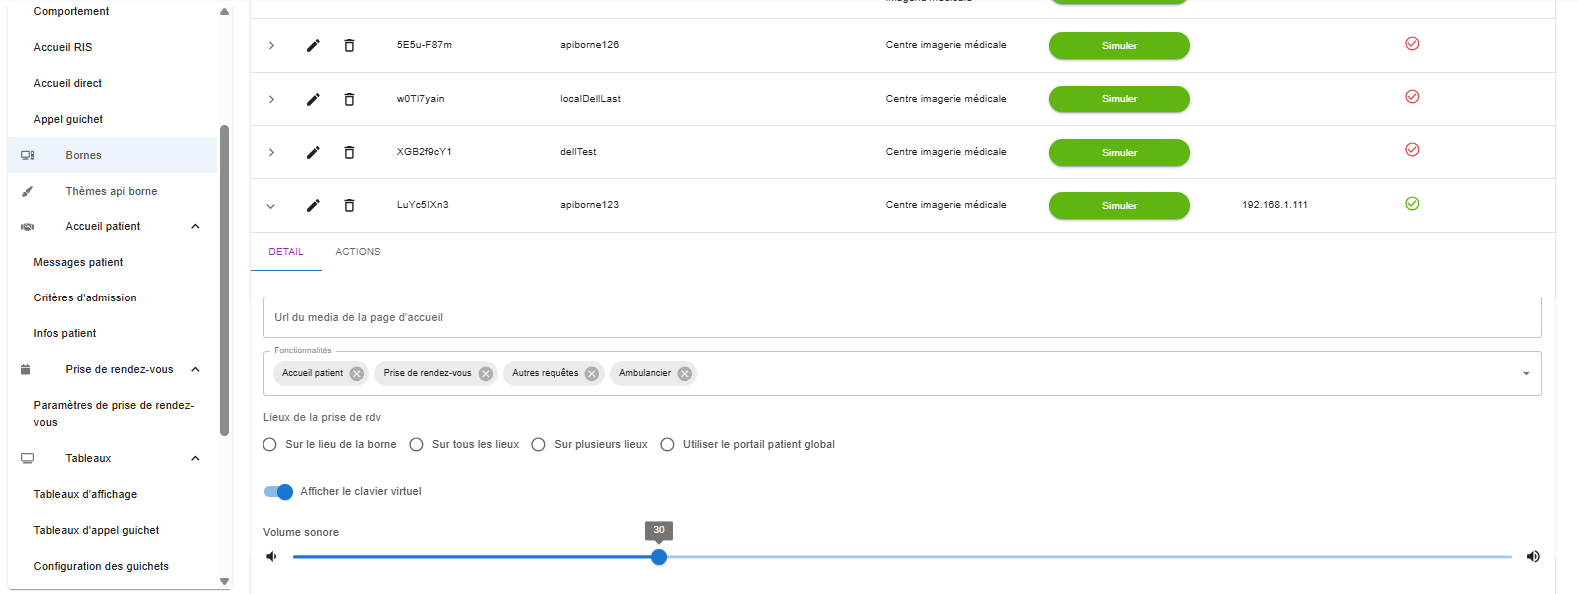Click the Bornes sidebar icon
This screenshot has height=594, width=1578.
coord(28,155)
